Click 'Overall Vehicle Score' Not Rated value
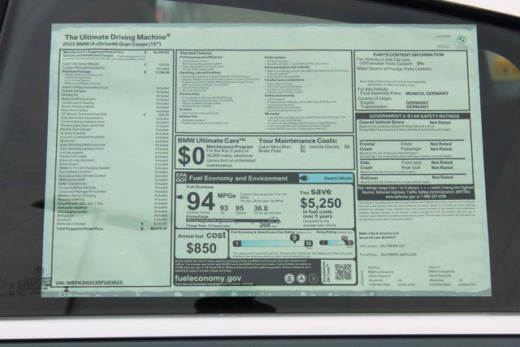520x347 pixels. point(440,123)
